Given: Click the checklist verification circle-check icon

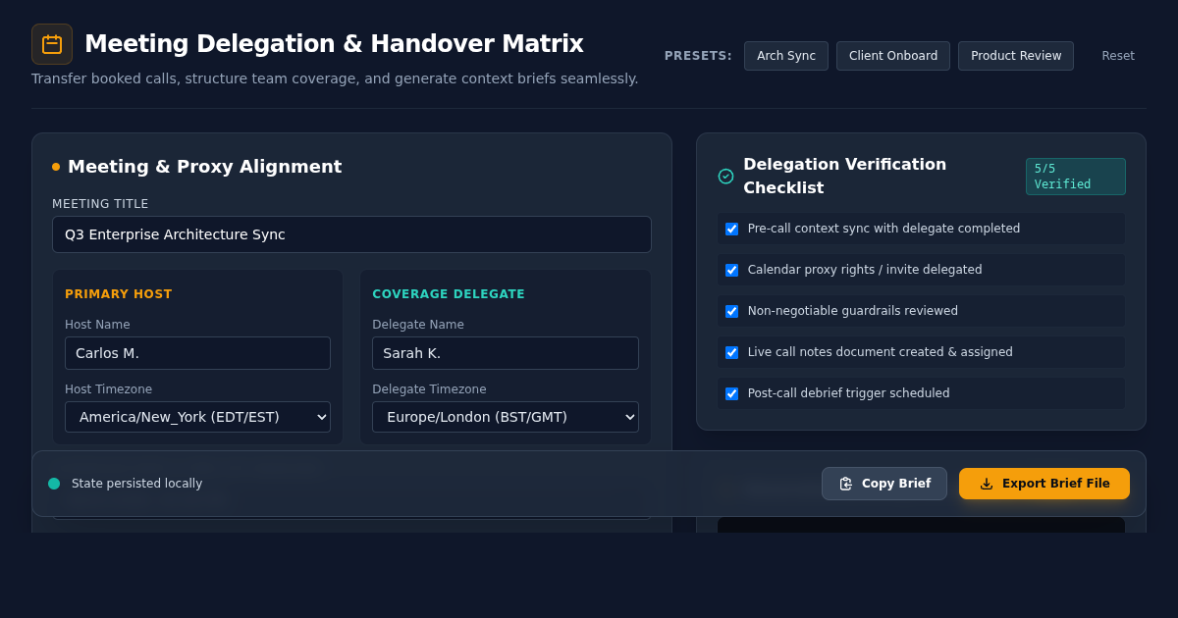Looking at the screenshot, I should [726, 177].
